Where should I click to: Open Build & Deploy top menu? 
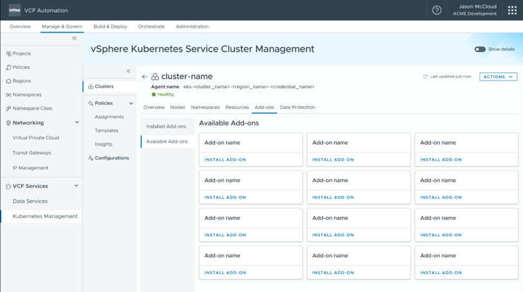click(110, 26)
